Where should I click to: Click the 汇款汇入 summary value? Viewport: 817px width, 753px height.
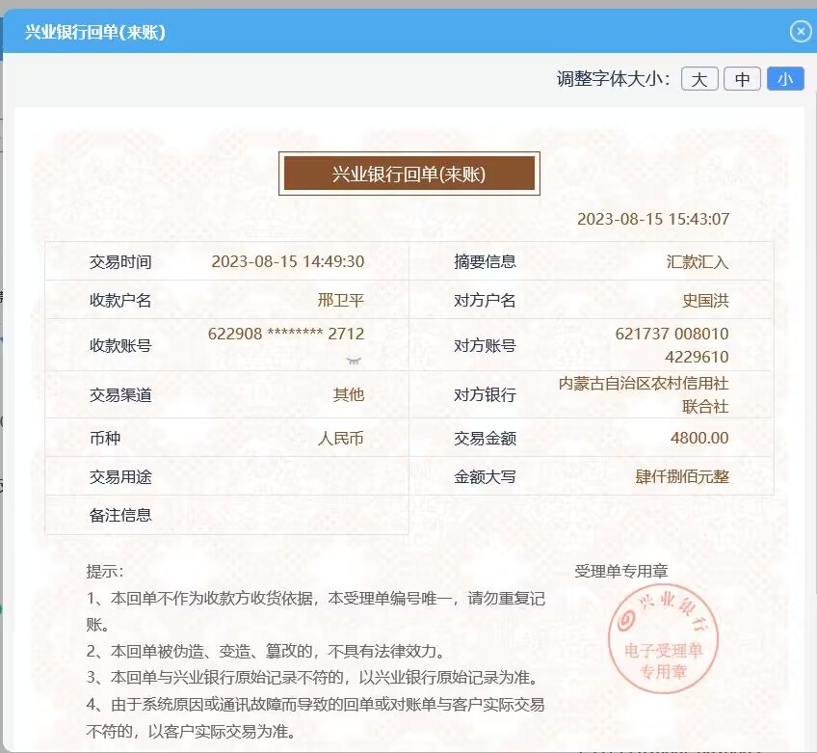point(698,262)
